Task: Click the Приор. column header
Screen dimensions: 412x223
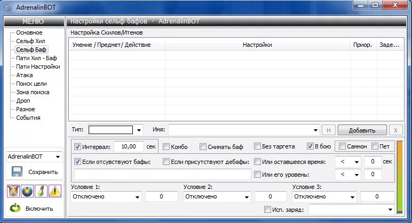Action: 363,45
